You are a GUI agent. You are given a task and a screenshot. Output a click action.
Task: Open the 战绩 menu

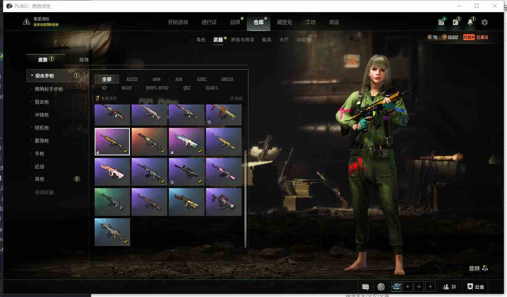point(235,23)
